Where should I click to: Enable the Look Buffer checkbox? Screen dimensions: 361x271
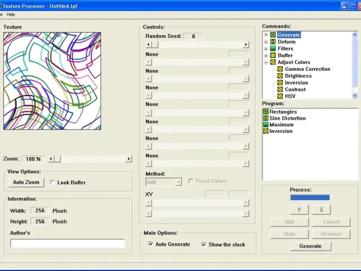pyautogui.click(x=53, y=182)
